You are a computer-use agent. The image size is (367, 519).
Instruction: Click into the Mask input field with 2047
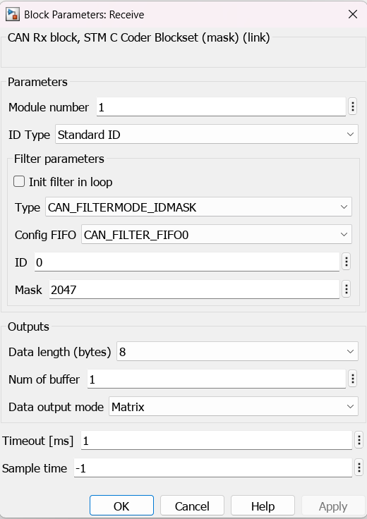pos(194,290)
